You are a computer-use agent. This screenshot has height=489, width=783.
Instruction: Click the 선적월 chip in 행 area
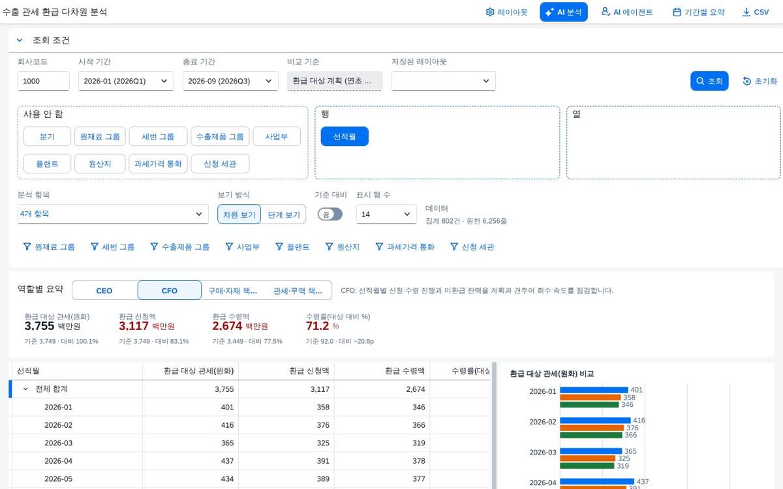(345, 137)
